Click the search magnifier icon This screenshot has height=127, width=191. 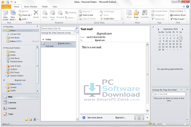pos(76,28)
